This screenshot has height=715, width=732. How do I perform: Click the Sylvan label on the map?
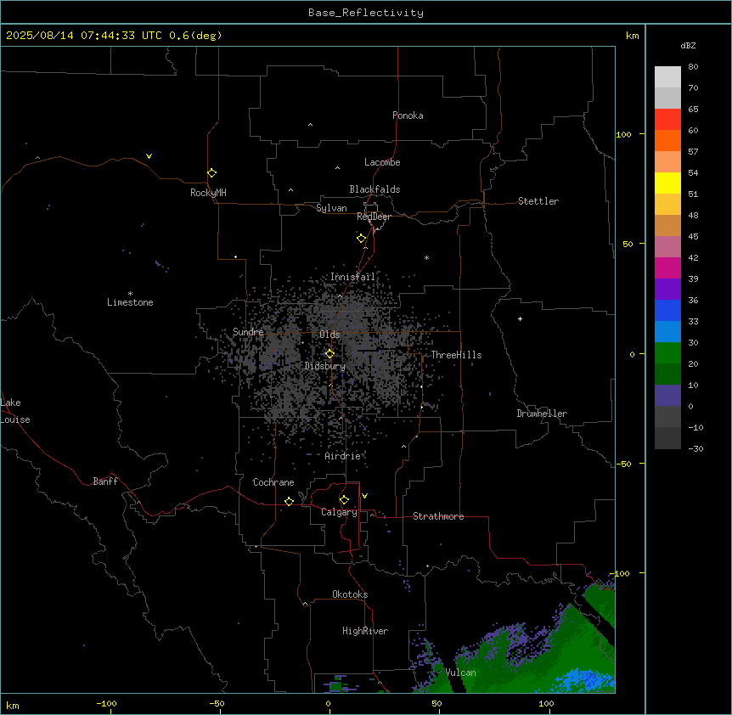point(331,208)
